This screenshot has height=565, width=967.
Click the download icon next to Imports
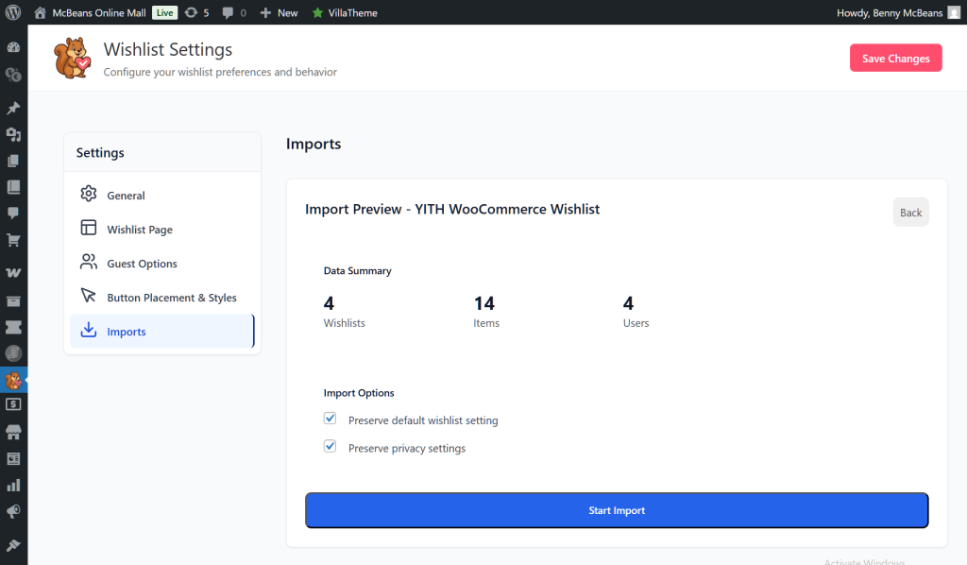[x=88, y=331]
